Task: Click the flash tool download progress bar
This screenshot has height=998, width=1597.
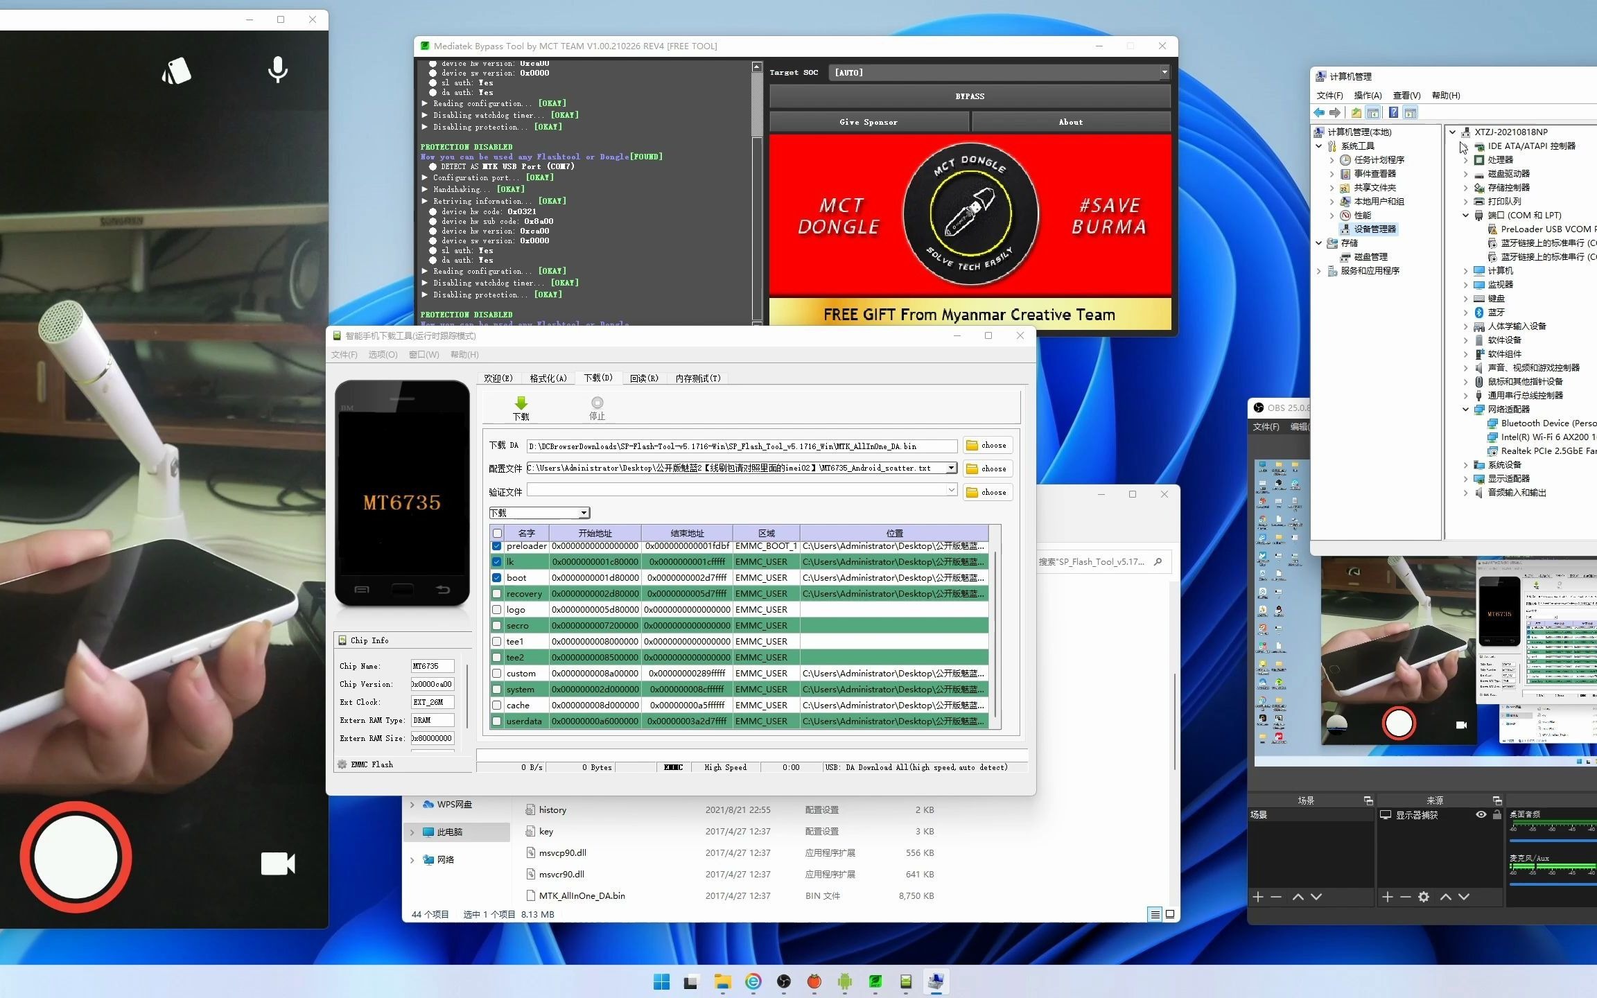Action: coord(751,754)
